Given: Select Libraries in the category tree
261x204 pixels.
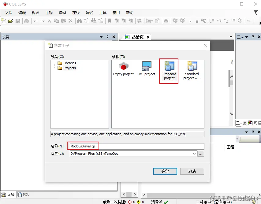Looking at the screenshot, I should pos(70,63).
